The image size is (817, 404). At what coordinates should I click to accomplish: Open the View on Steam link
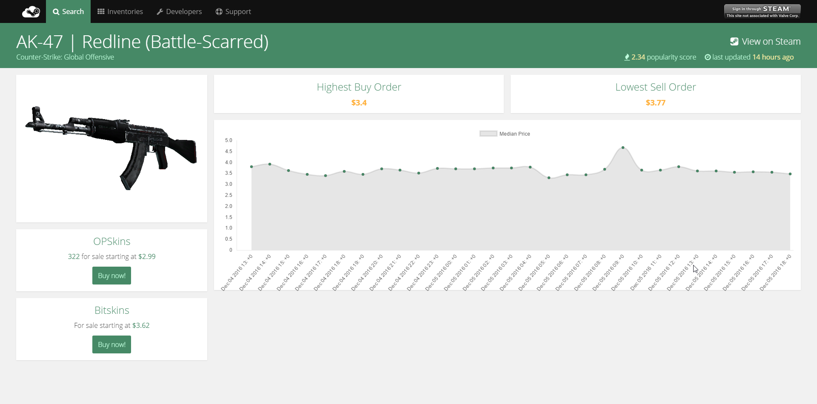point(771,42)
